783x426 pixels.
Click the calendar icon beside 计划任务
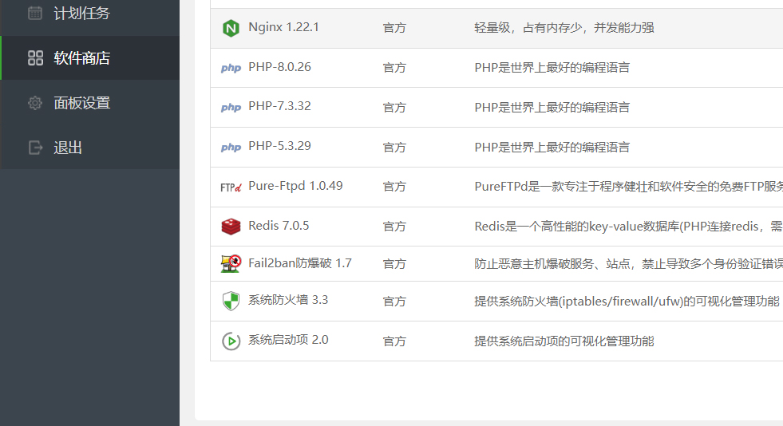tap(35, 13)
